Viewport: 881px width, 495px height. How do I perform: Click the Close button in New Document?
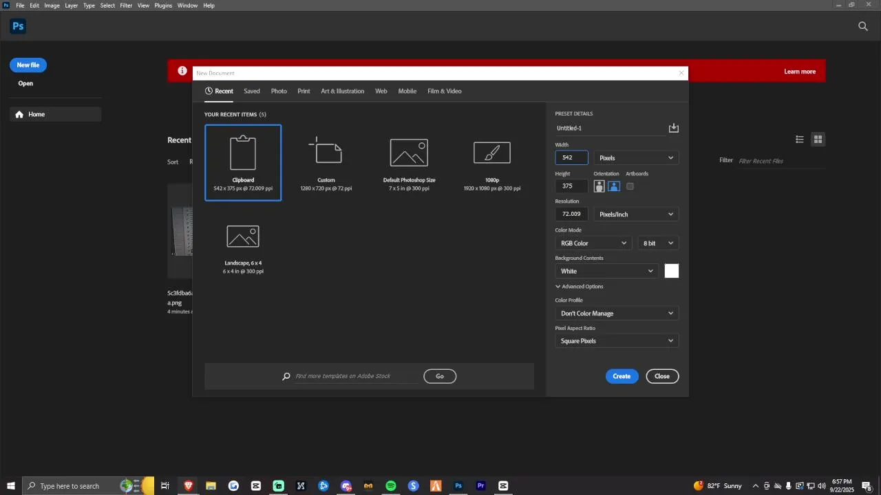point(662,376)
